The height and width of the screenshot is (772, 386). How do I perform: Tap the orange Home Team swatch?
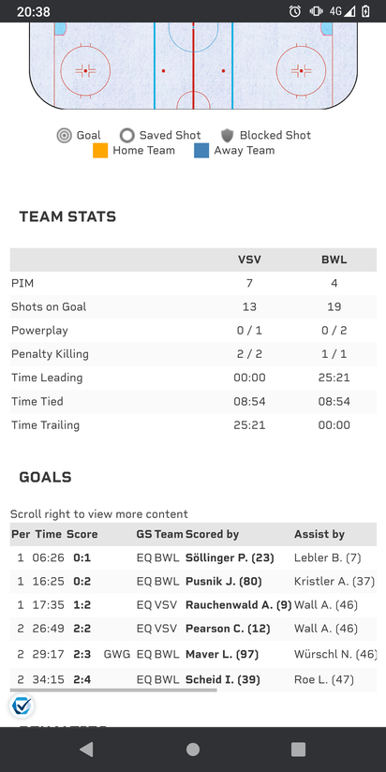pos(100,151)
